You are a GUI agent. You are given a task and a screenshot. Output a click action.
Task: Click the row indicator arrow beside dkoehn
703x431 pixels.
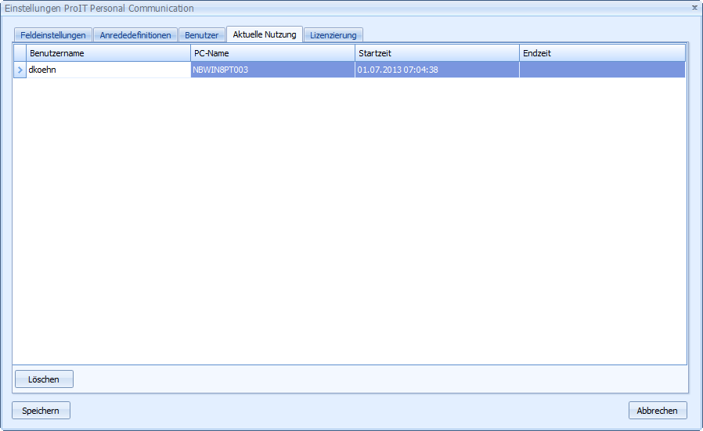[x=20, y=70]
